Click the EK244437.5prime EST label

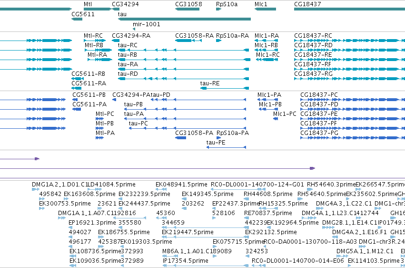(x=144, y=204)
